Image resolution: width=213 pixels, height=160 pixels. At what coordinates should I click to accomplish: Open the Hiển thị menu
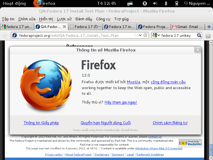[46, 19]
